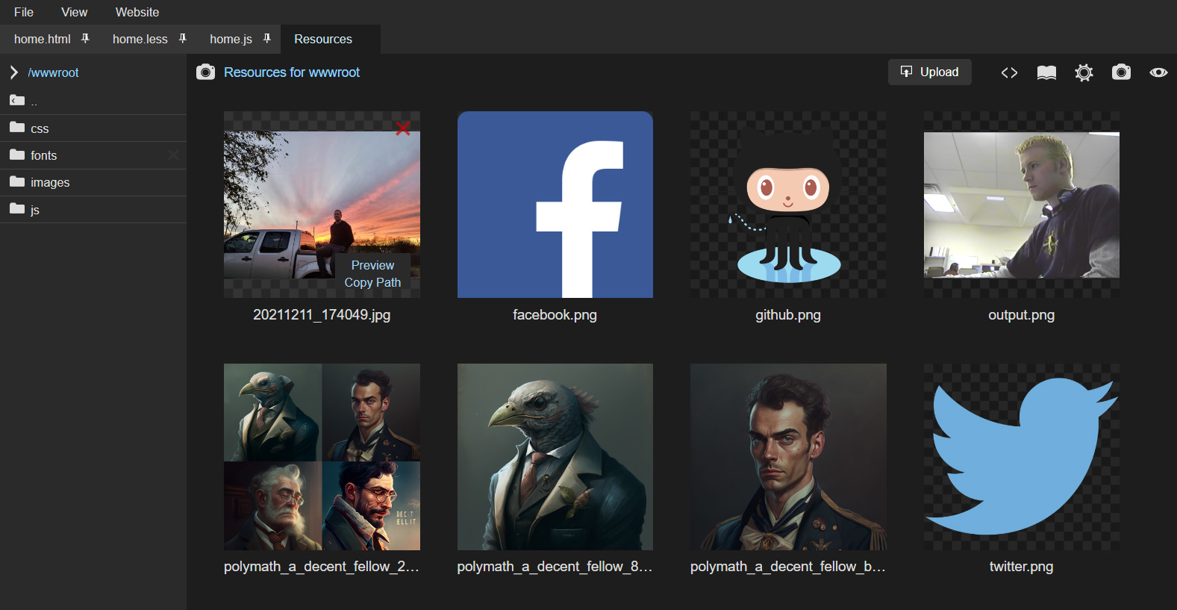The height and width of the screenshot is (610, 1177).
Task: Switch to the home.less tab
Action: click(x=140, y=39)
